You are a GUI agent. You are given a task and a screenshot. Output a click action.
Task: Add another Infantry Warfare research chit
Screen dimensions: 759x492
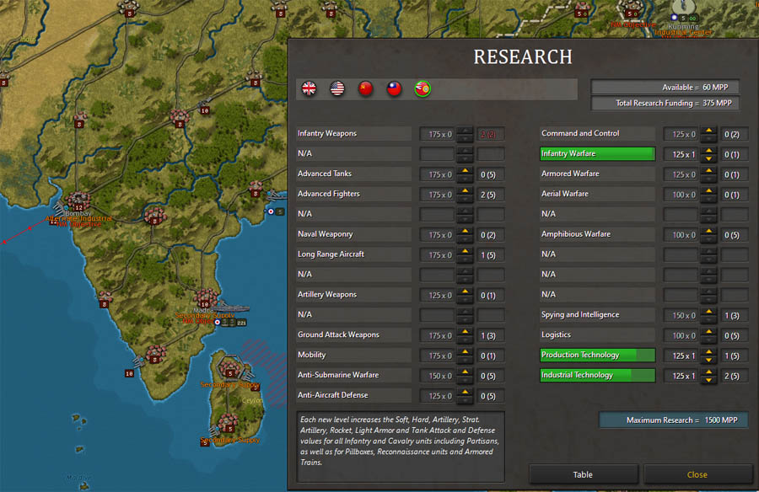708,151
